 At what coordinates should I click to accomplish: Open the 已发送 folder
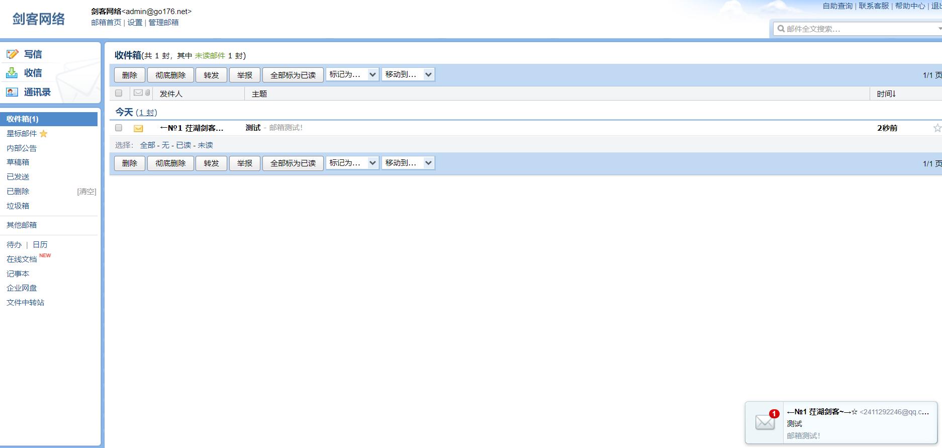(x=18, y=177)
